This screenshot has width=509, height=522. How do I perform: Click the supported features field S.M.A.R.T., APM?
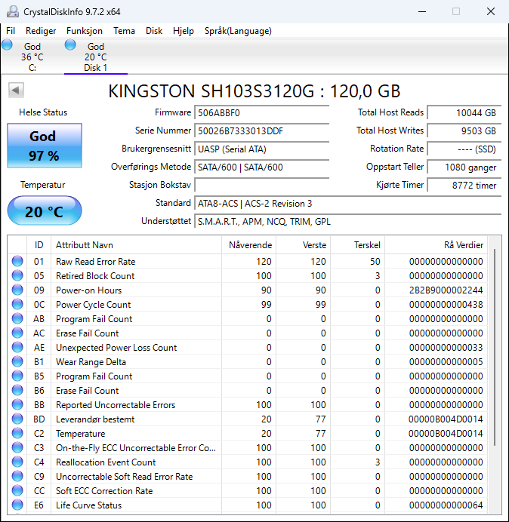point(347,221)
